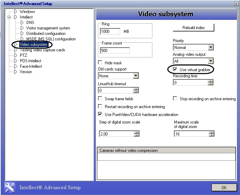Open Visitor management system settings
240x195 pixels.
pos(48,28)
